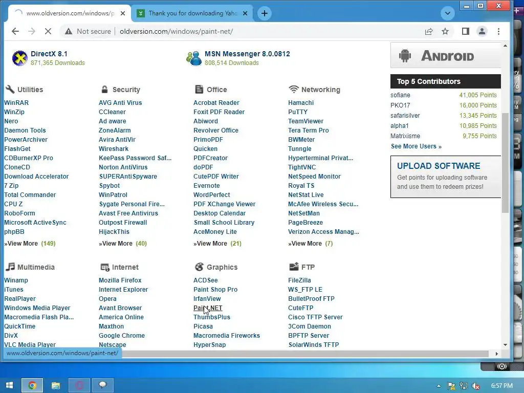Click the Networking wifi icon
The height and width of the screenshot is (393, 524).
(x=293, y=89)
